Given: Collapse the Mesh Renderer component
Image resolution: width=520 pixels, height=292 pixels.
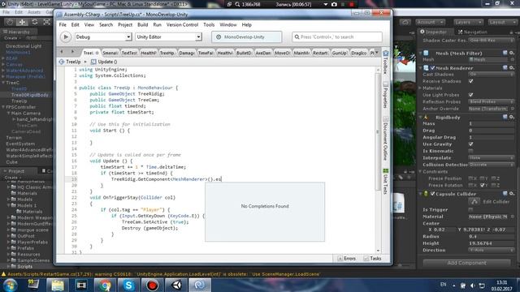Looking at the screenshot, I should [x=421, y=68].
